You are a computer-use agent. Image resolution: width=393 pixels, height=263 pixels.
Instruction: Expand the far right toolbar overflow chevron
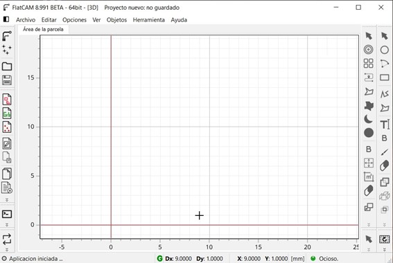pos(385,224)
